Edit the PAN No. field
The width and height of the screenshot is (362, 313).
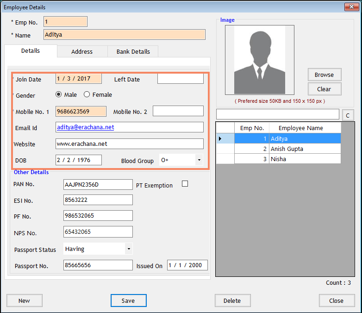pyautogui.click(x=98, y=185)
